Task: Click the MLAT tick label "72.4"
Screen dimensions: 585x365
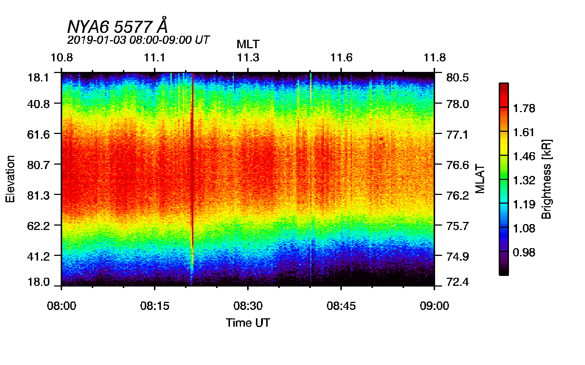Action: click(x=457, y=282)
